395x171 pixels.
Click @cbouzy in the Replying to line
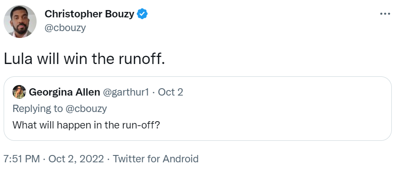[x=86, y=108]
